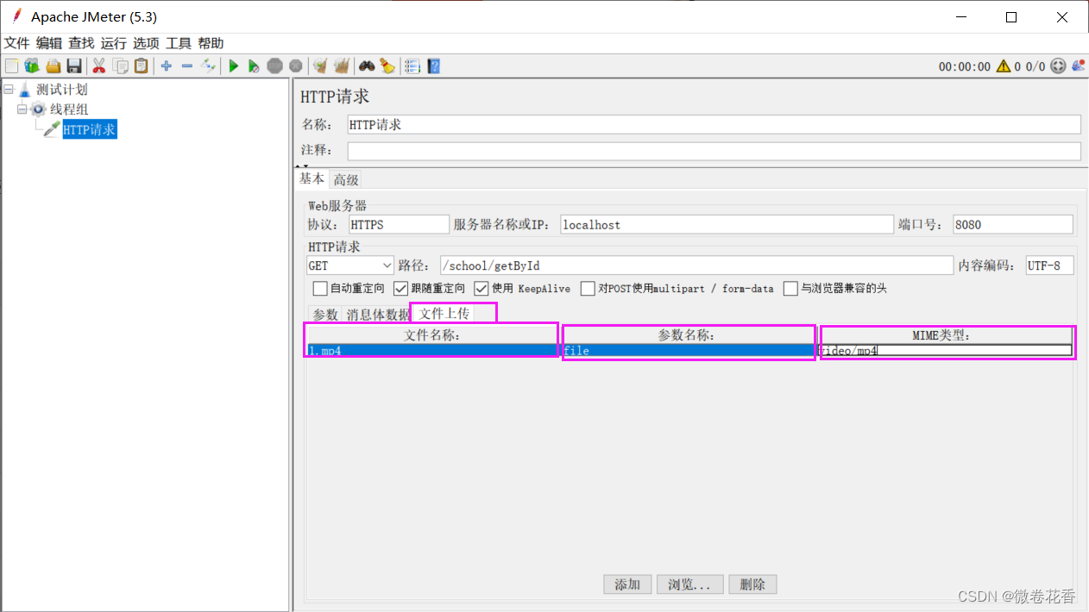Enable the 自动重定向 checkbox

320,289
